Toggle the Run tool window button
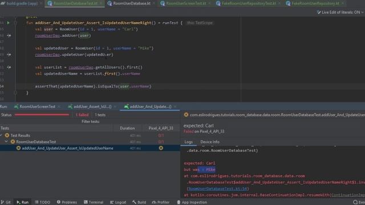365x205 pixels. coord(23,202)
